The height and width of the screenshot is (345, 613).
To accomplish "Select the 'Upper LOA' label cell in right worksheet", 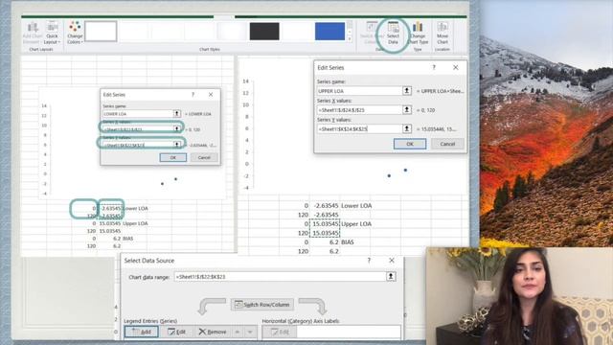I will [x=356, y=223].
